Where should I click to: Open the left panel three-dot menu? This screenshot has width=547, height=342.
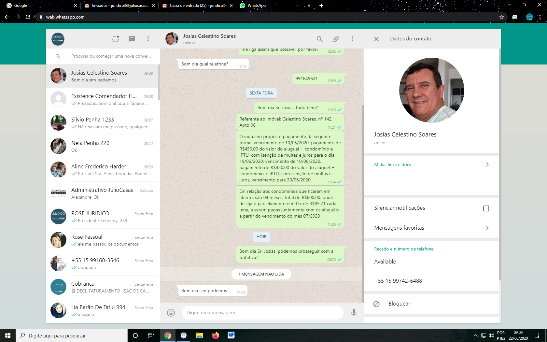point(148,39)
